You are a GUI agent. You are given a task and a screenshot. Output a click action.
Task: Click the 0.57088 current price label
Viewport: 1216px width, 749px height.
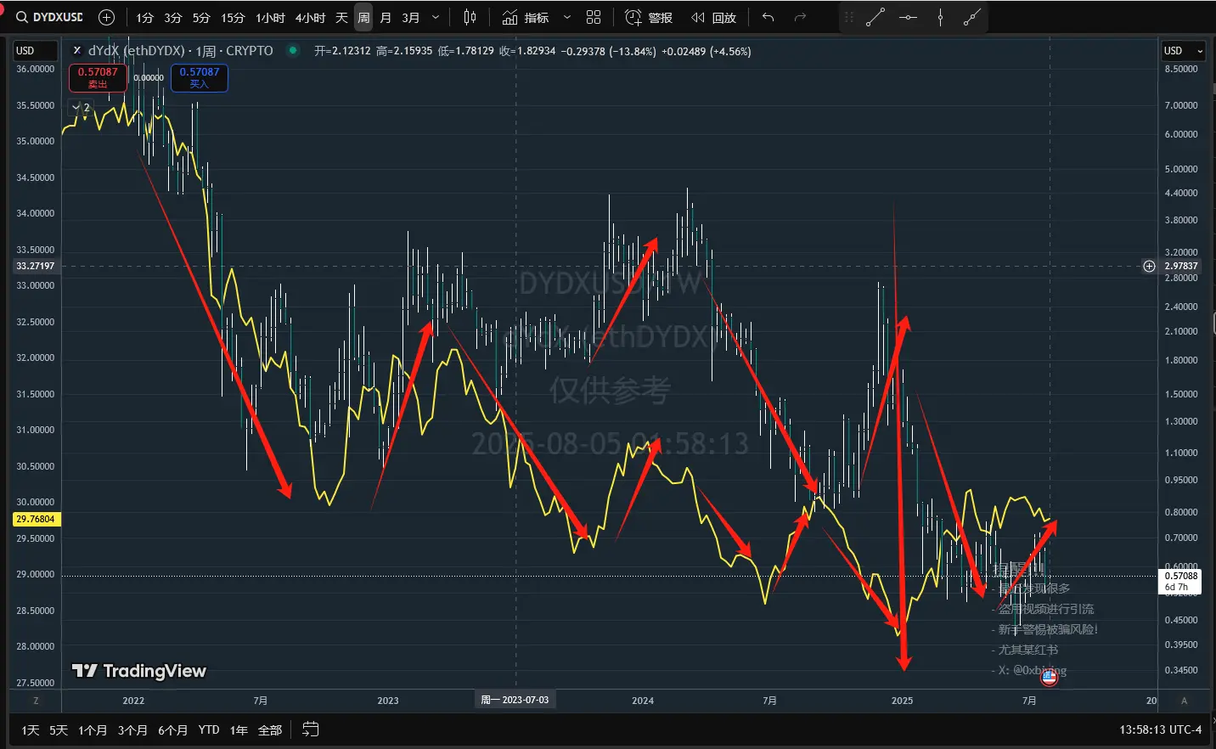tap(1181, 581)
